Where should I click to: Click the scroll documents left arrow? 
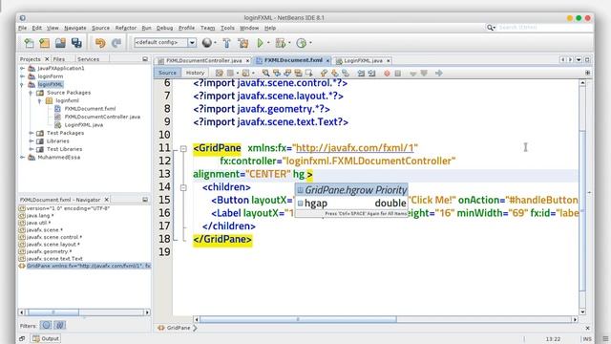(562, 59)
